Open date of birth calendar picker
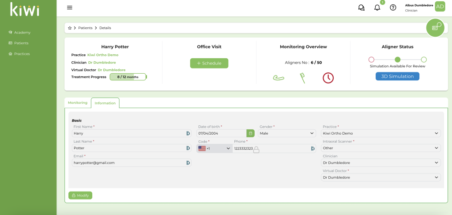The height and width of the screenshot is (215, 452). pos(250,133)
